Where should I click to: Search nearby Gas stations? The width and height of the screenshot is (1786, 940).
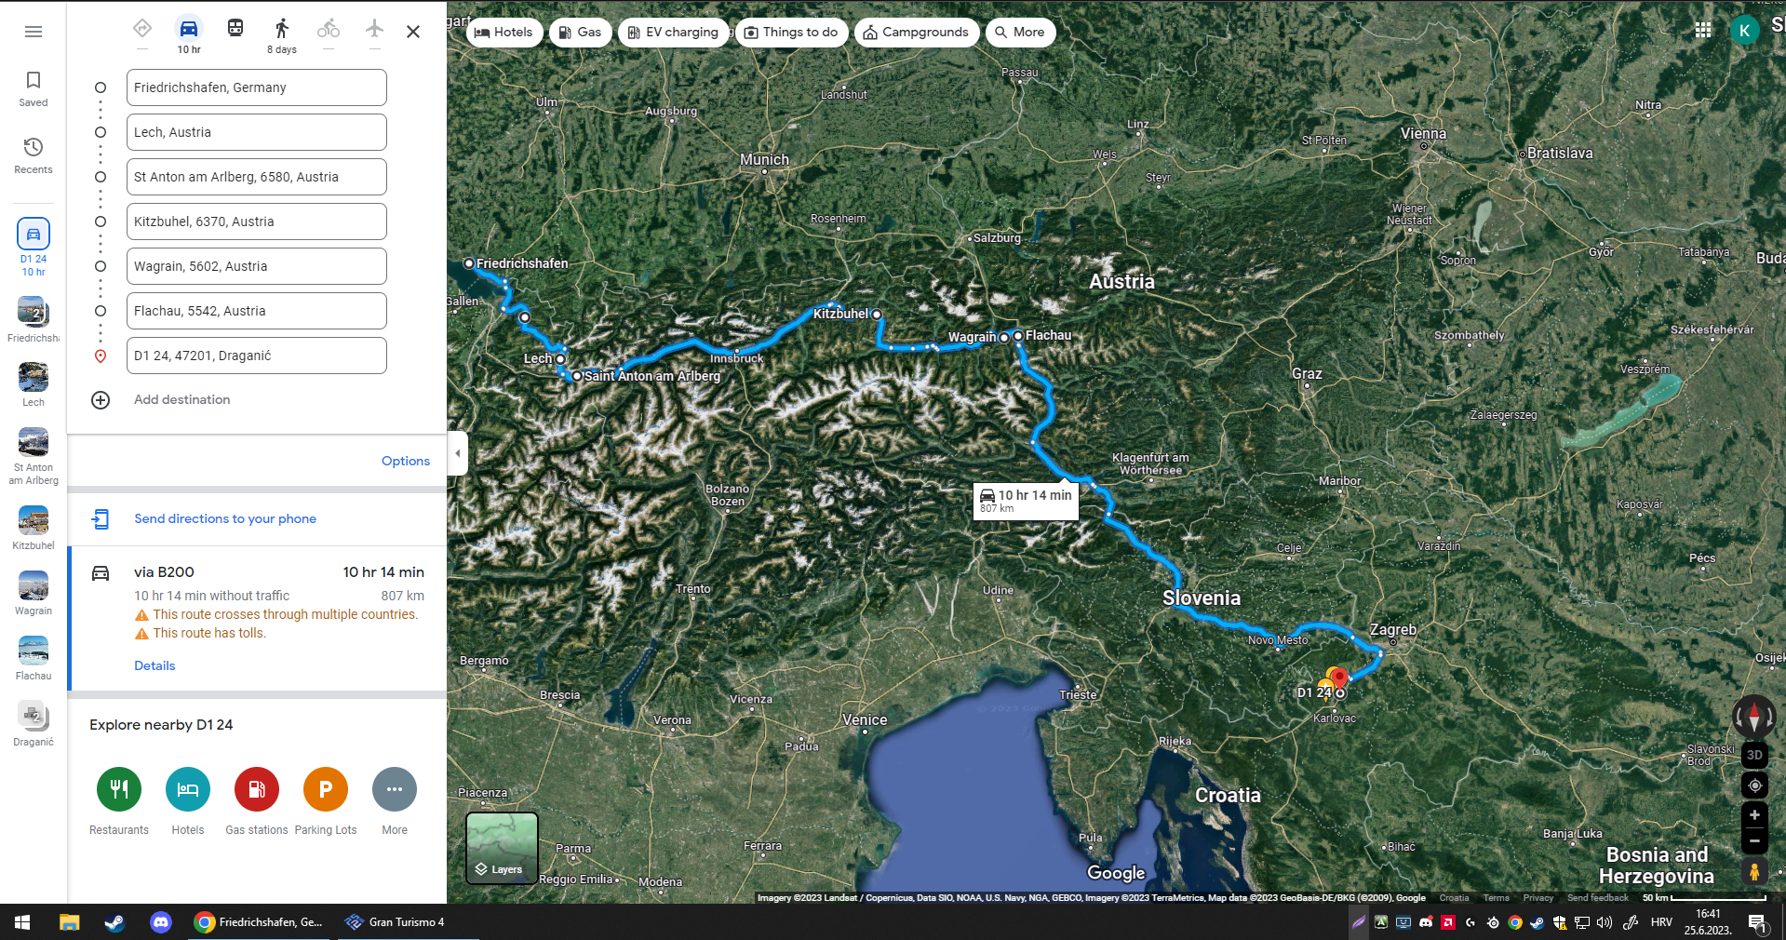[257, 789]
